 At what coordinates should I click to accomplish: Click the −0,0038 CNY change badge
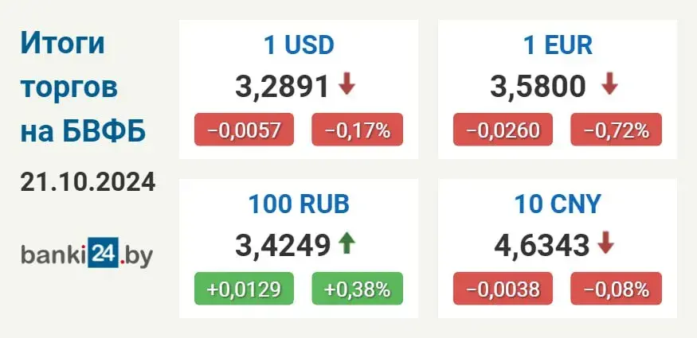pyautogui.click(x=503, y=289)
